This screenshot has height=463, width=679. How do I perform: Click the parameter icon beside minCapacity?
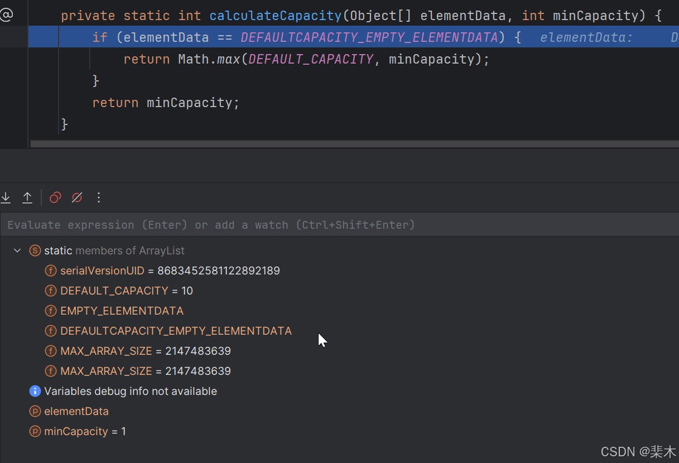(x=35, y=431)
